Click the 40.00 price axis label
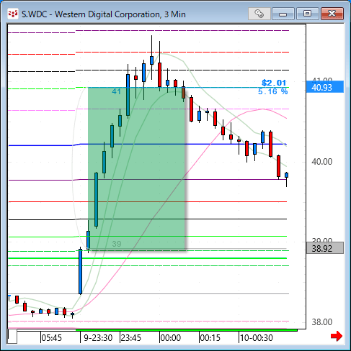This screenshot has height=351, width=351. click(x=322, y=162)
